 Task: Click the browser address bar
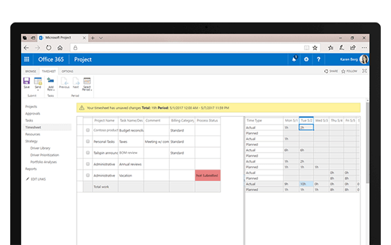click(187, 48)
